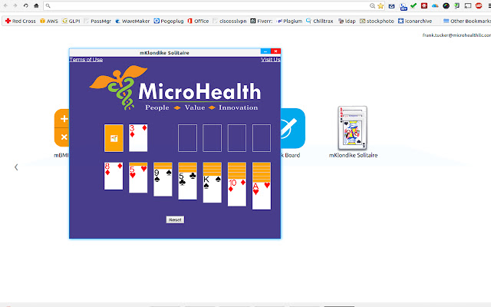Select the King of spades tableau card

[x=212, y=190]
